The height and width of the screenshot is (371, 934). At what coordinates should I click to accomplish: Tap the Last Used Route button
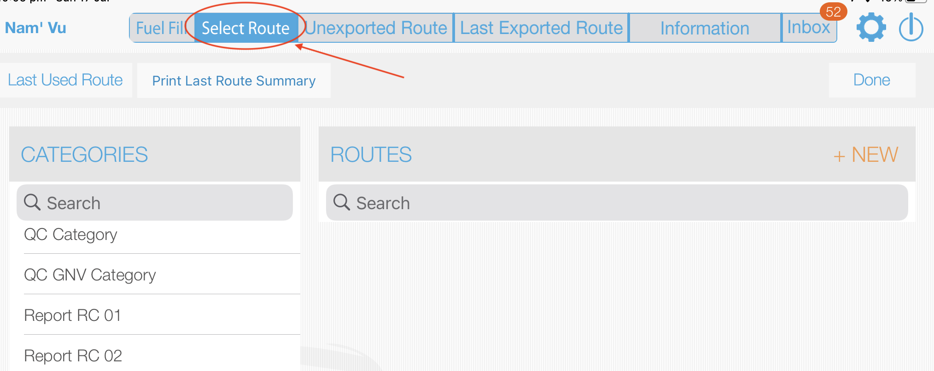pos(64,80)
